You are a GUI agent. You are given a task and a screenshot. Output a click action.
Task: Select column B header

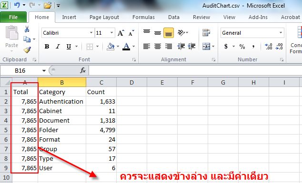pos(62,82)
